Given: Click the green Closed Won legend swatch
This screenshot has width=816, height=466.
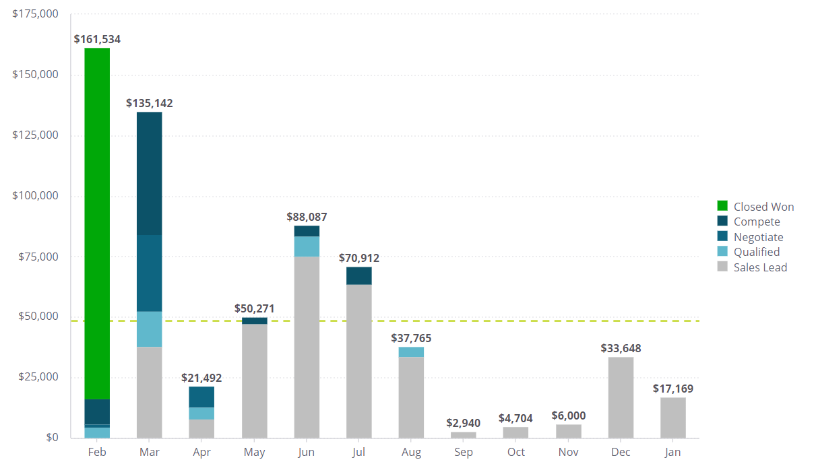Looking at the screenshot, I should 722,206.
